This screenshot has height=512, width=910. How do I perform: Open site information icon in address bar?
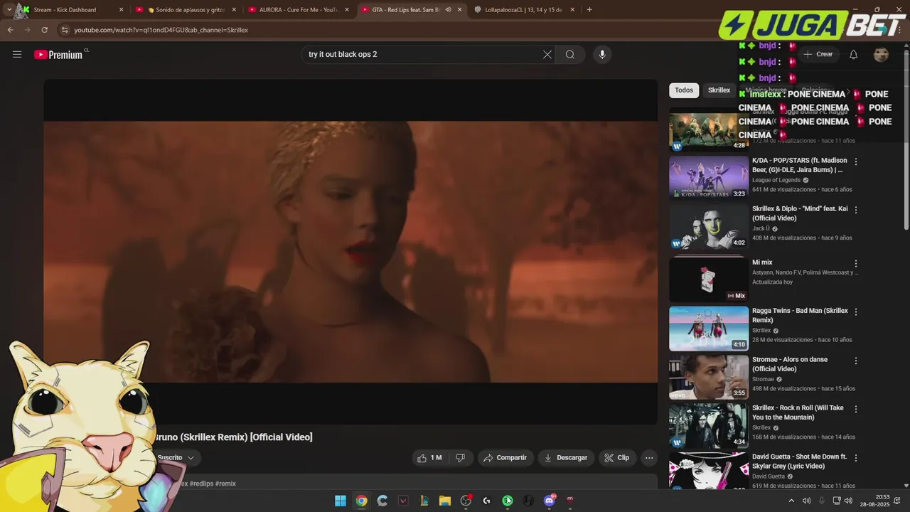click(x=65, y=30)
